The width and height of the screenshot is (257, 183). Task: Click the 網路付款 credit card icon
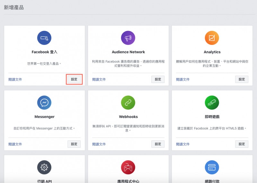pyautogui.click(x=212, y=167)
